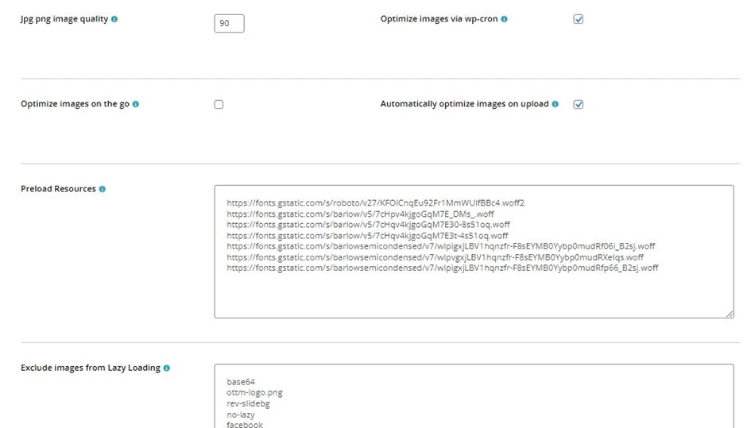Focus the image quality field showing 90
Screen dimensions: 747x428
coord(229,24)
